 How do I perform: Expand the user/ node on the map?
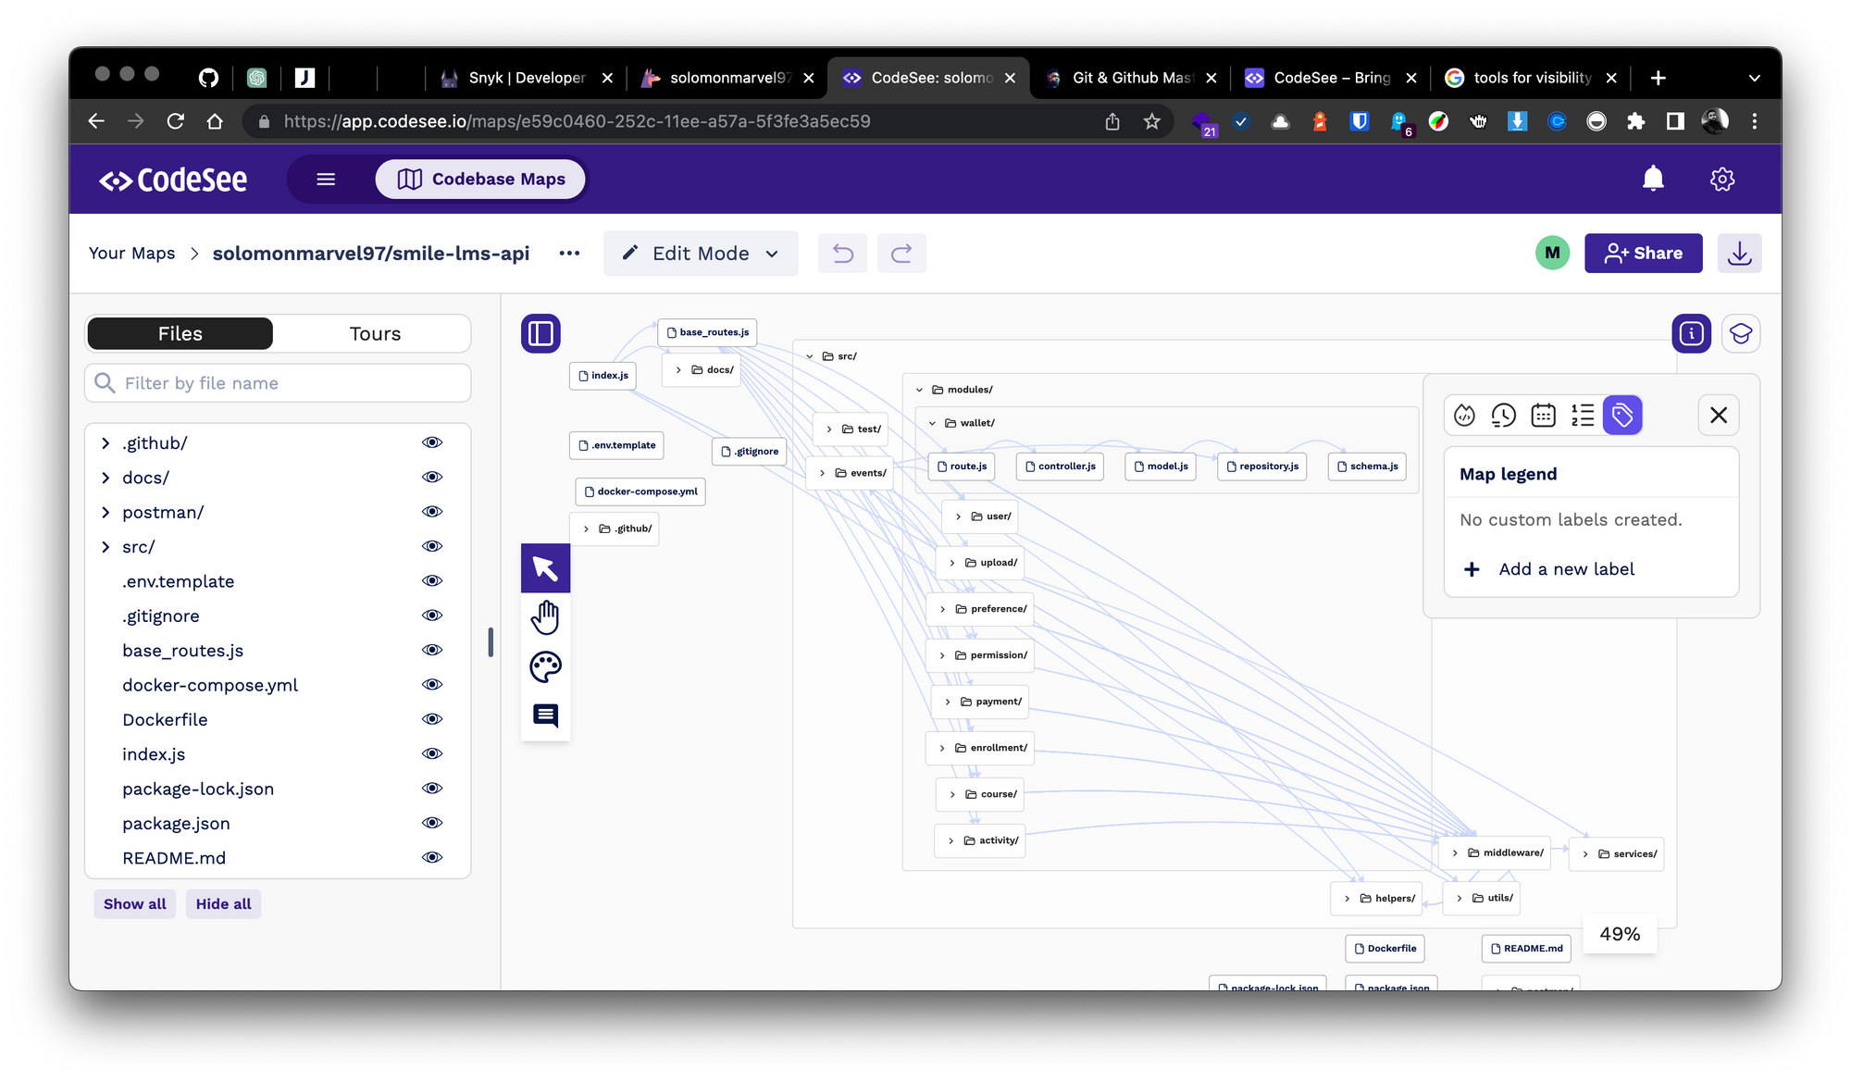pos(959,516)
